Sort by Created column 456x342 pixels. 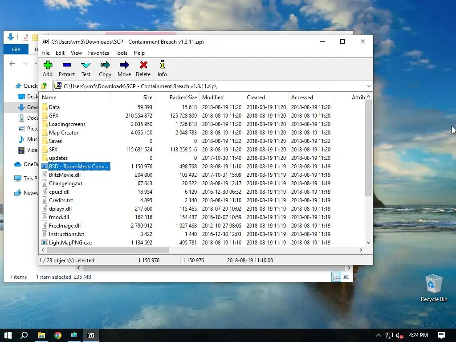[266, 98]
